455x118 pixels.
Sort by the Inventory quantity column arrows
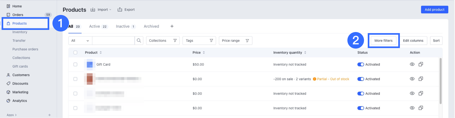point(305,53)
